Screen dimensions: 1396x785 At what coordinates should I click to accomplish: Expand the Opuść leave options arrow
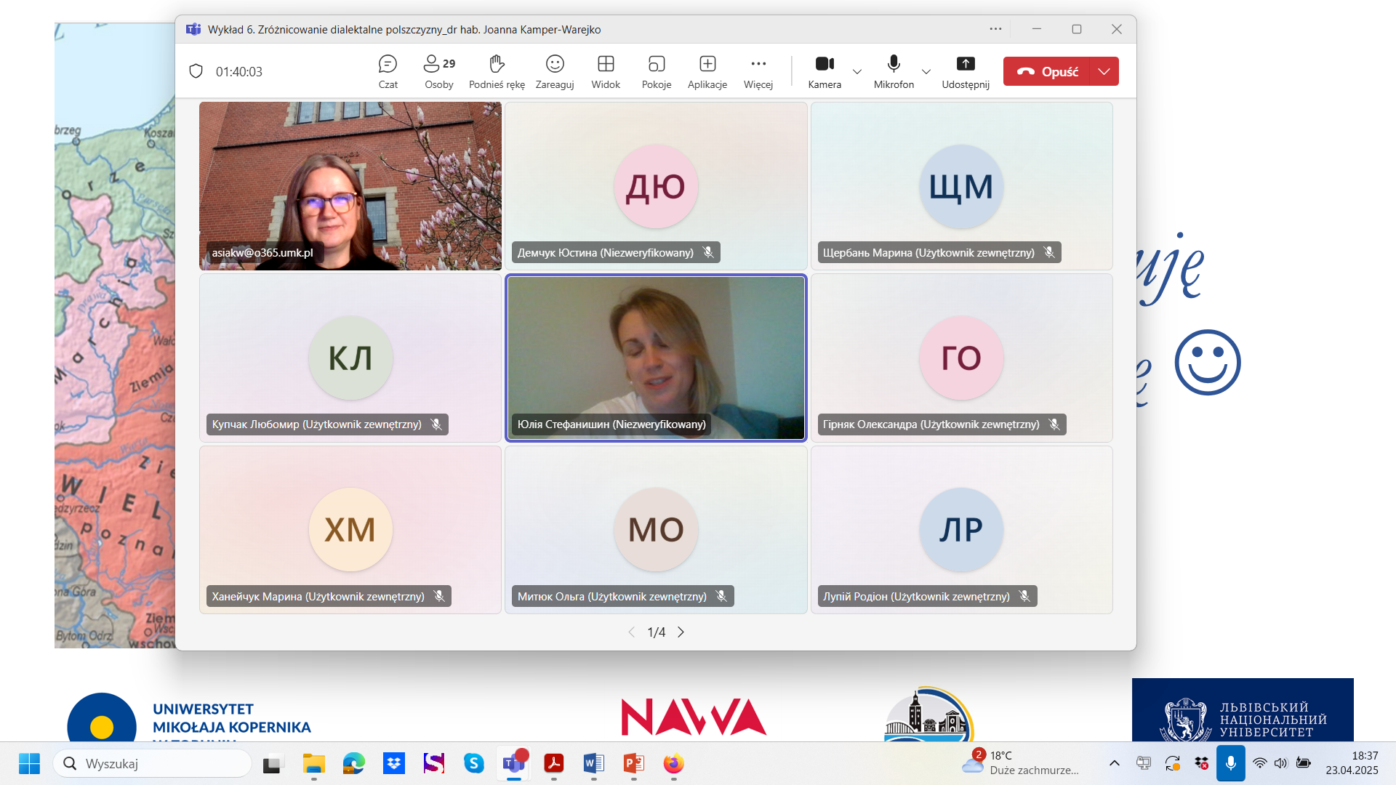[1104, 71]
